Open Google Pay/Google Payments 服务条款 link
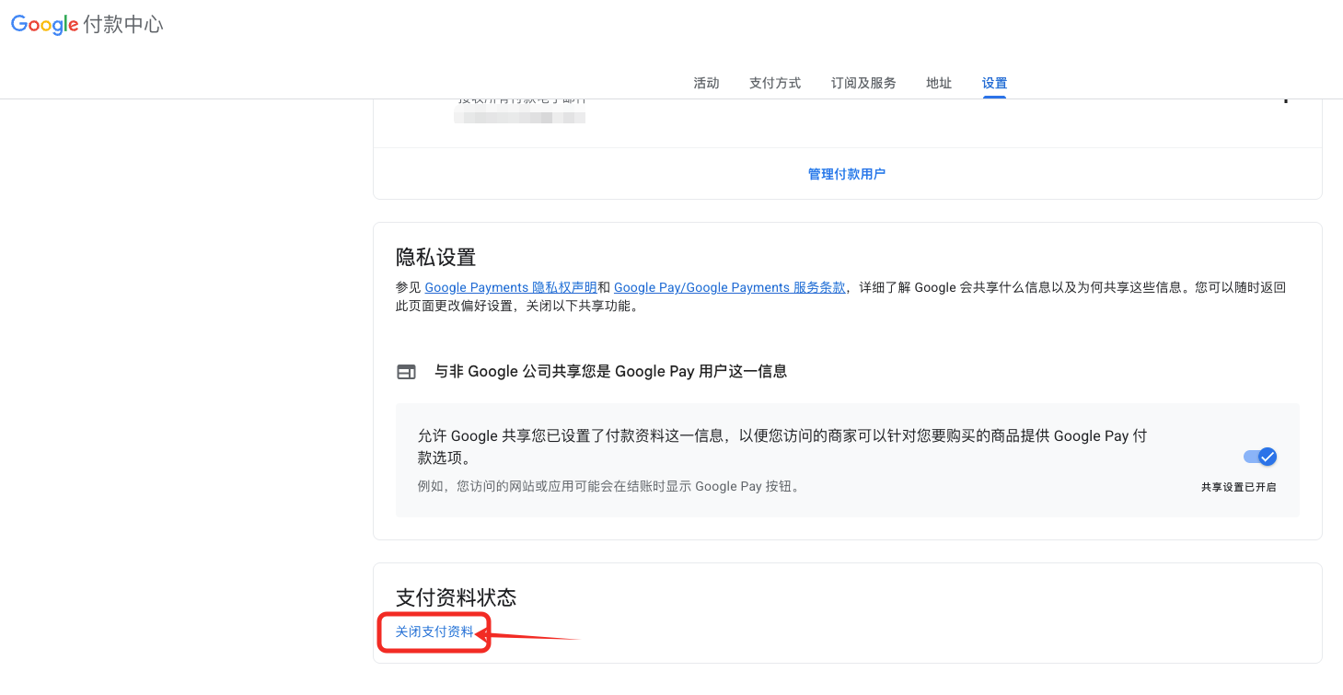This screenshot has width=1343, height=695. pos(730,287)
